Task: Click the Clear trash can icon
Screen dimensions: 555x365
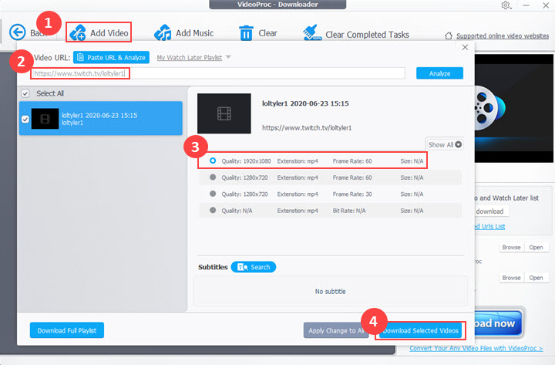Action: tap(246, 33)
